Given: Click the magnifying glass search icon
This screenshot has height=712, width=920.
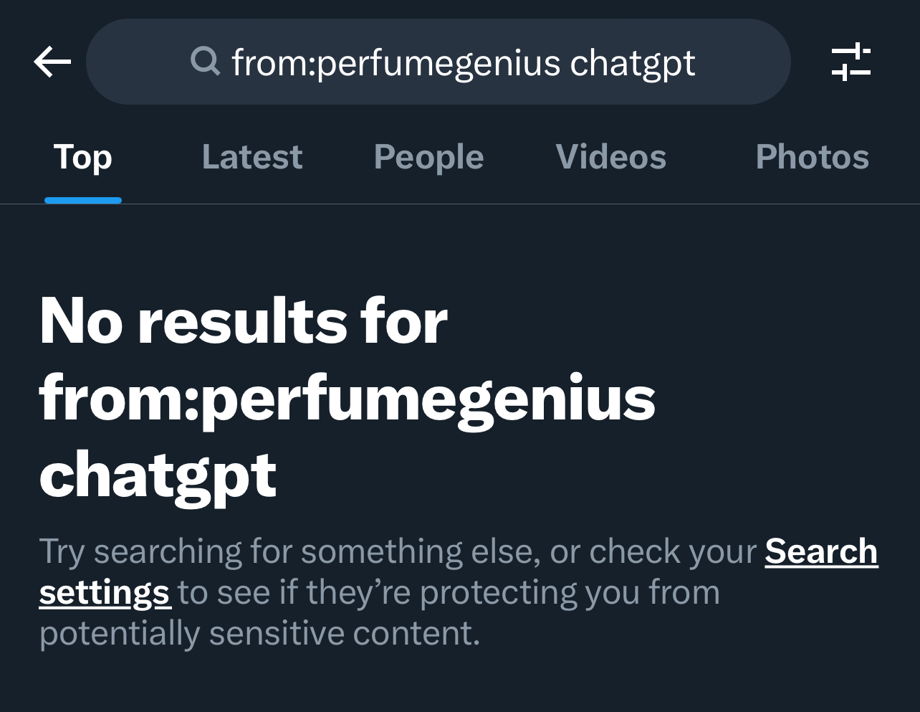Looking at the screenshot, I should coord(206,62).
